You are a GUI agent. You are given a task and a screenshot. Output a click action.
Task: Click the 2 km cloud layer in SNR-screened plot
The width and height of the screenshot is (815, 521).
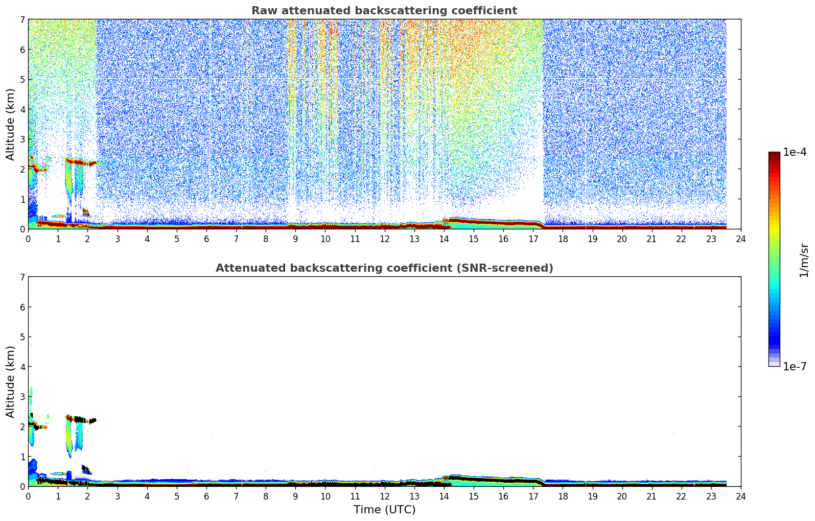77,419
